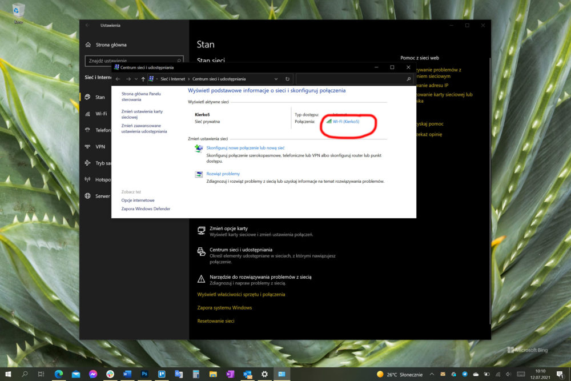Open OneNote from the taskbar
This screenshot has height=381, width=571.
(x=230, y=374)
